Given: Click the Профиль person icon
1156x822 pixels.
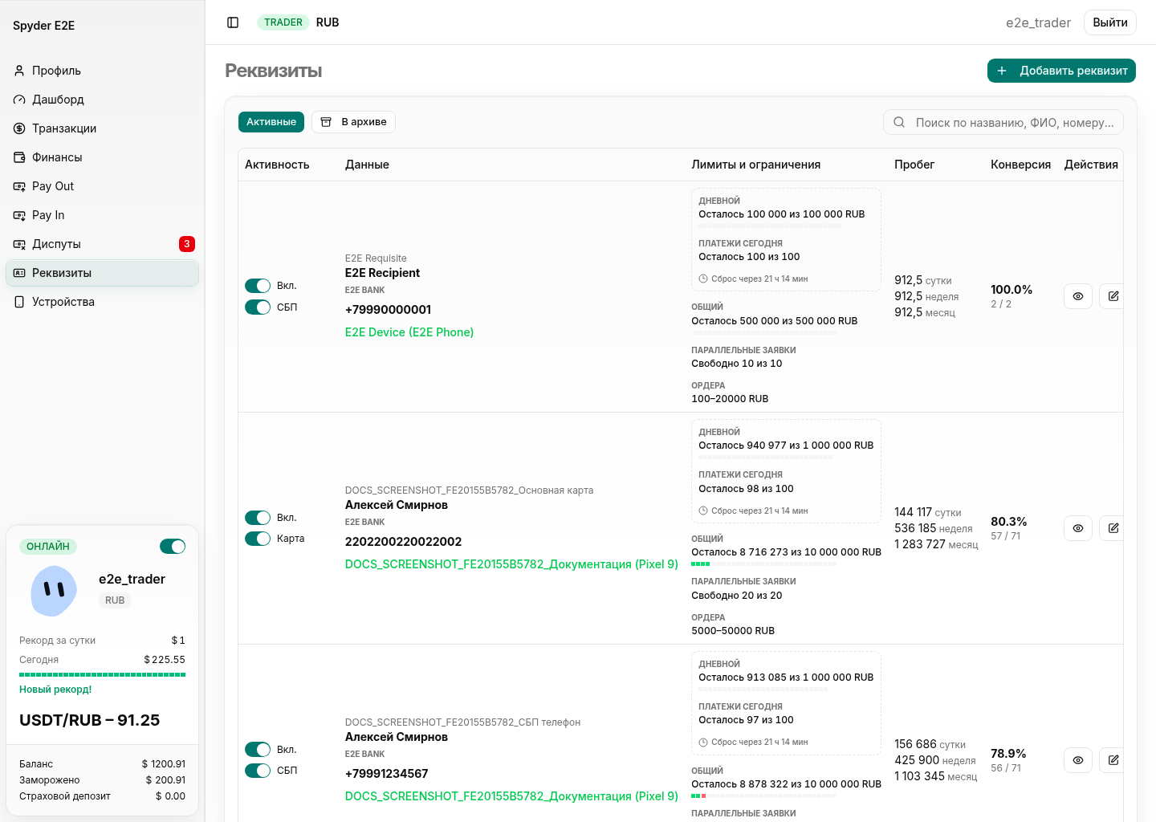Looking at the screenshot, I should (19, 71).
